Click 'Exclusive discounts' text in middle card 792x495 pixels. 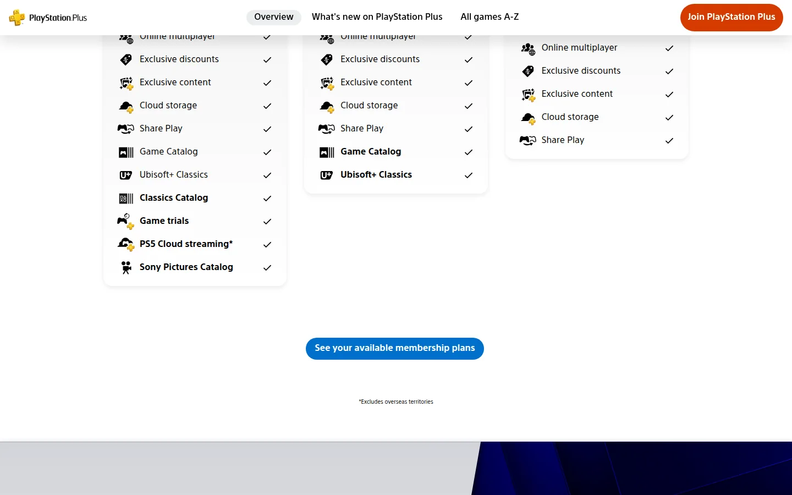(x=380, y=59)
